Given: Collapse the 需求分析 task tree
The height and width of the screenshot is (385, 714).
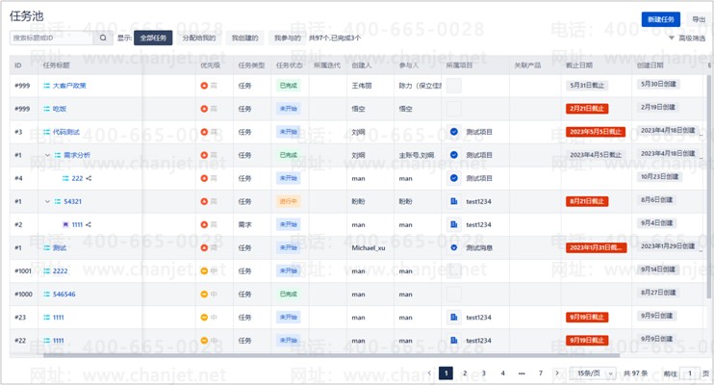Looking at the screenshot, I should tap(46, 155).
